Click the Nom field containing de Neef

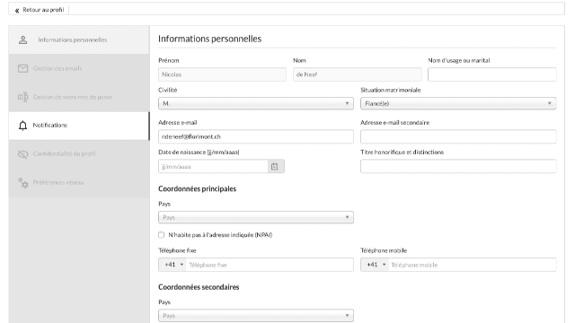[x=358, y=74]
